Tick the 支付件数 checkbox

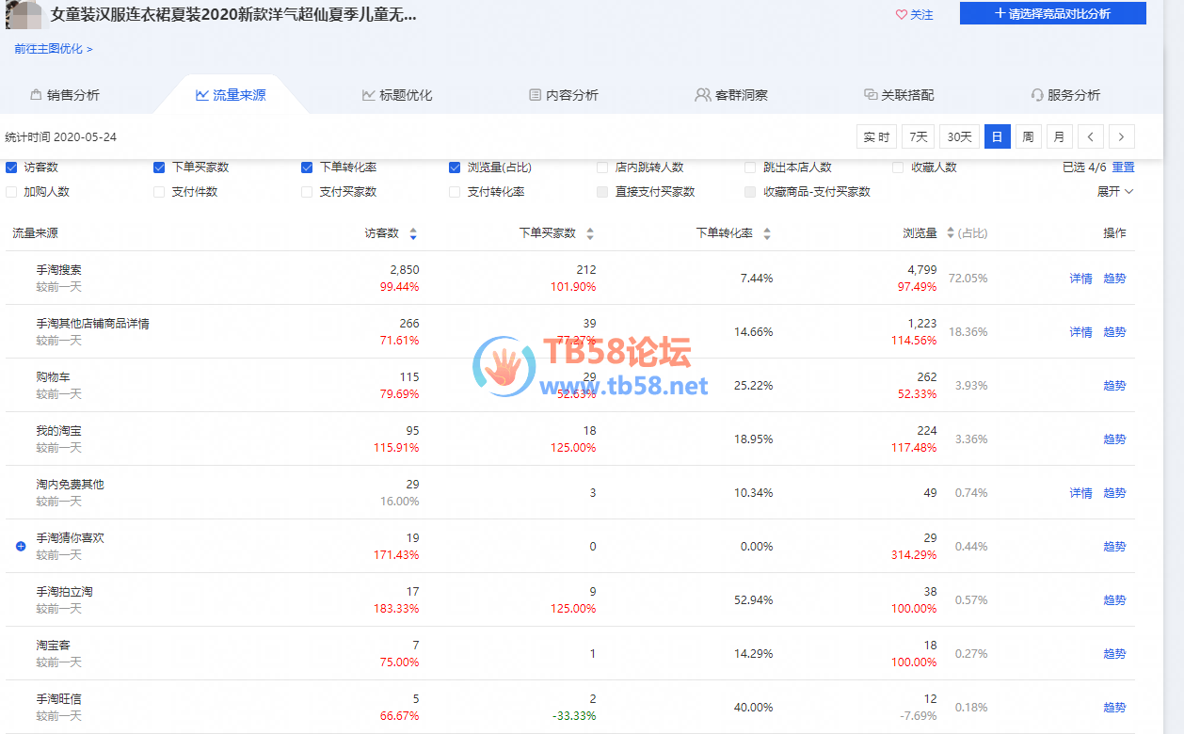159,192
